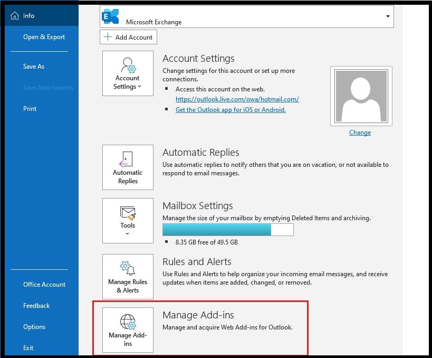
Task: Open Office Account page
Action: click(44, 285)
